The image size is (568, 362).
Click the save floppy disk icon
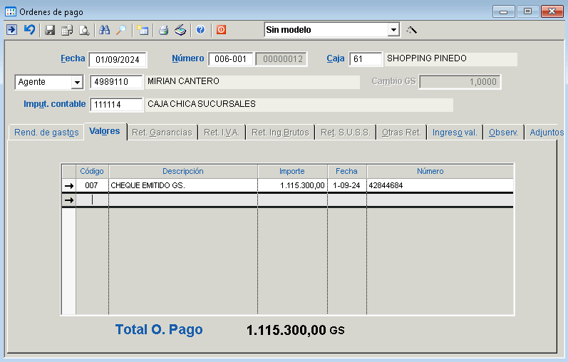[x=50, y=30]
